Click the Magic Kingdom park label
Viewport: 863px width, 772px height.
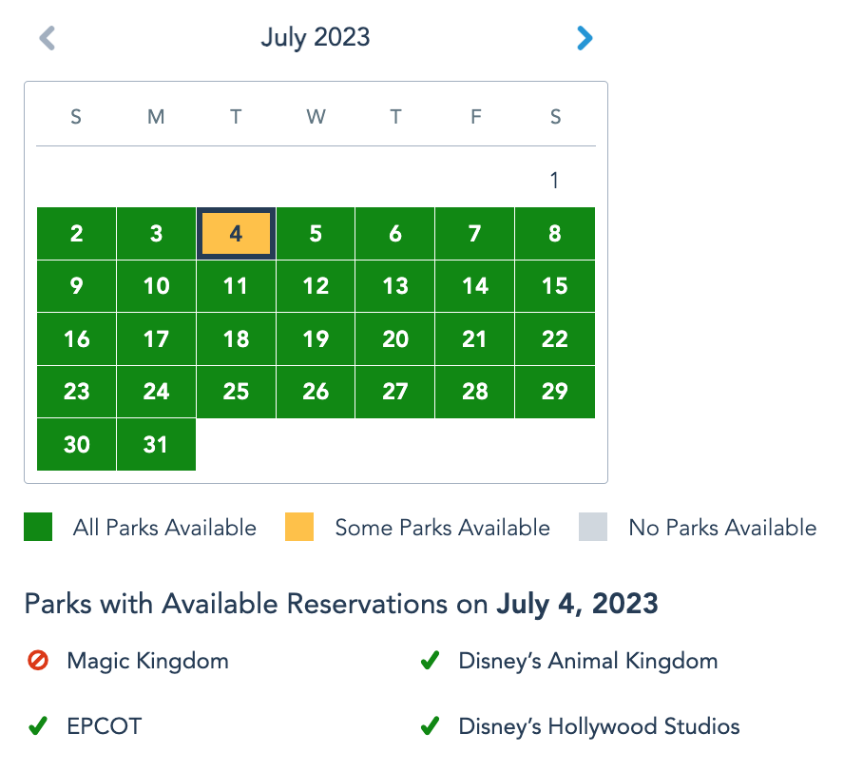[147, 661]
